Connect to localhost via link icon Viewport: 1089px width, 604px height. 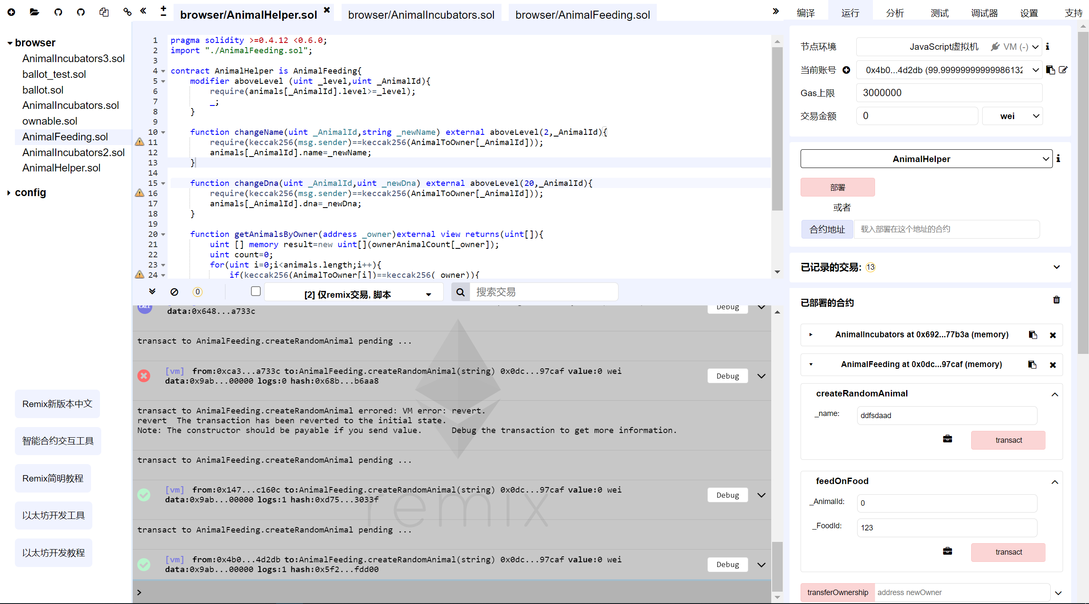(126, 12)
